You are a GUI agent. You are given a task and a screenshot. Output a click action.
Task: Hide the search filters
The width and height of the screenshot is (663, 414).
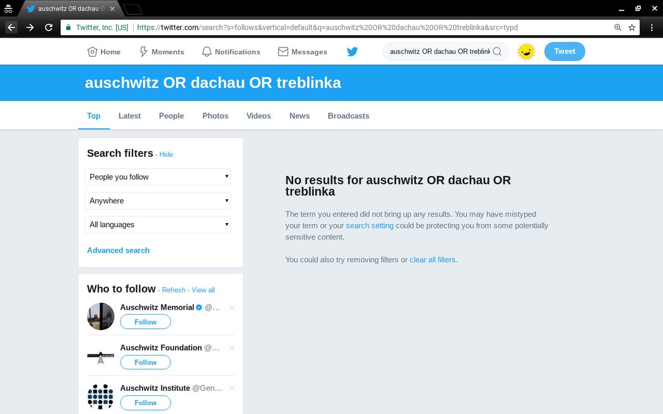[x=166, y=155]
